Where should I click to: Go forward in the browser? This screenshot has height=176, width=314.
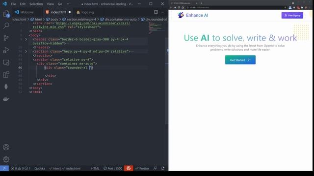pos(175,7)
